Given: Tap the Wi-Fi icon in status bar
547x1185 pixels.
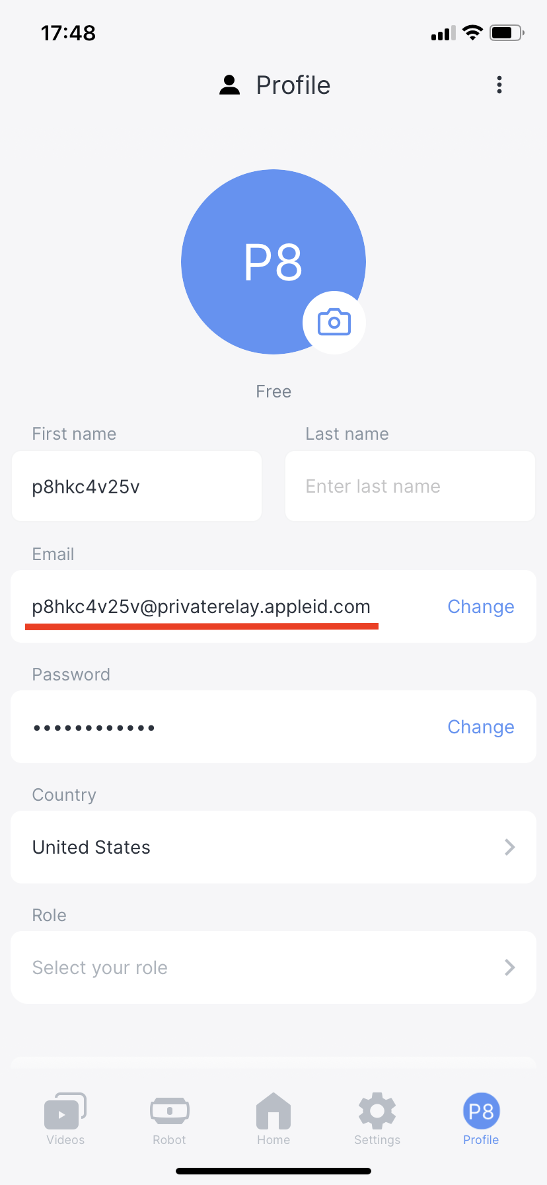Looking at the screenshot, I should click(x=472, y=32).
